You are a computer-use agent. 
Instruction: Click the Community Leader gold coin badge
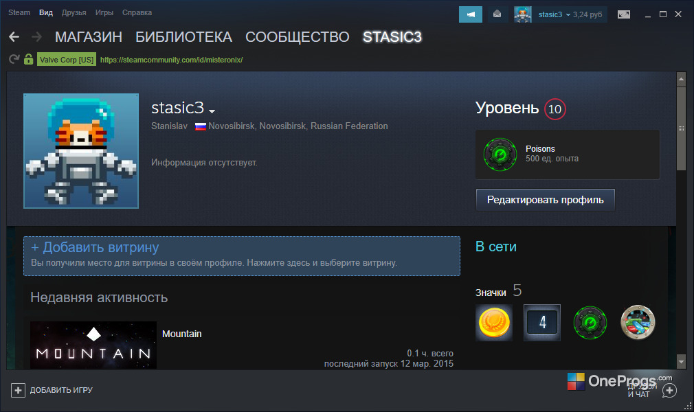pyautogui.click(x=494, y=323)
